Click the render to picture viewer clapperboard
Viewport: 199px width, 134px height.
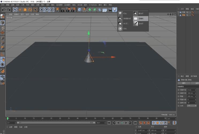tap(68, 10)
